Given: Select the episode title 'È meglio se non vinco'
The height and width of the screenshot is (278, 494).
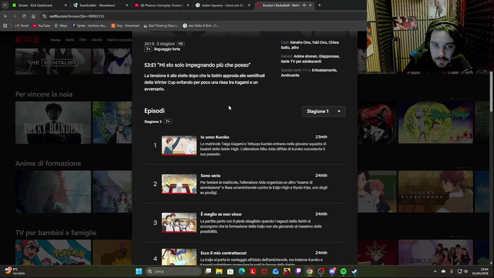Looking at the screenshot, I should [221, 214].
